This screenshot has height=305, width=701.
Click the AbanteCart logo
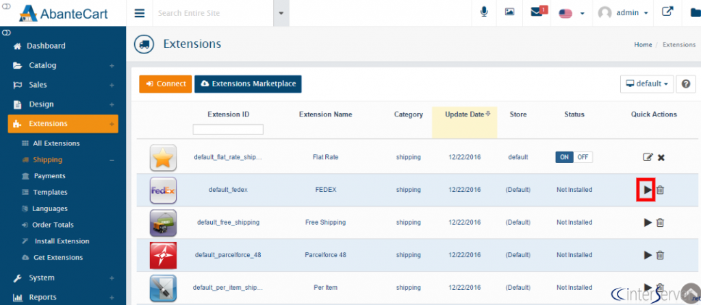(64, 13)
